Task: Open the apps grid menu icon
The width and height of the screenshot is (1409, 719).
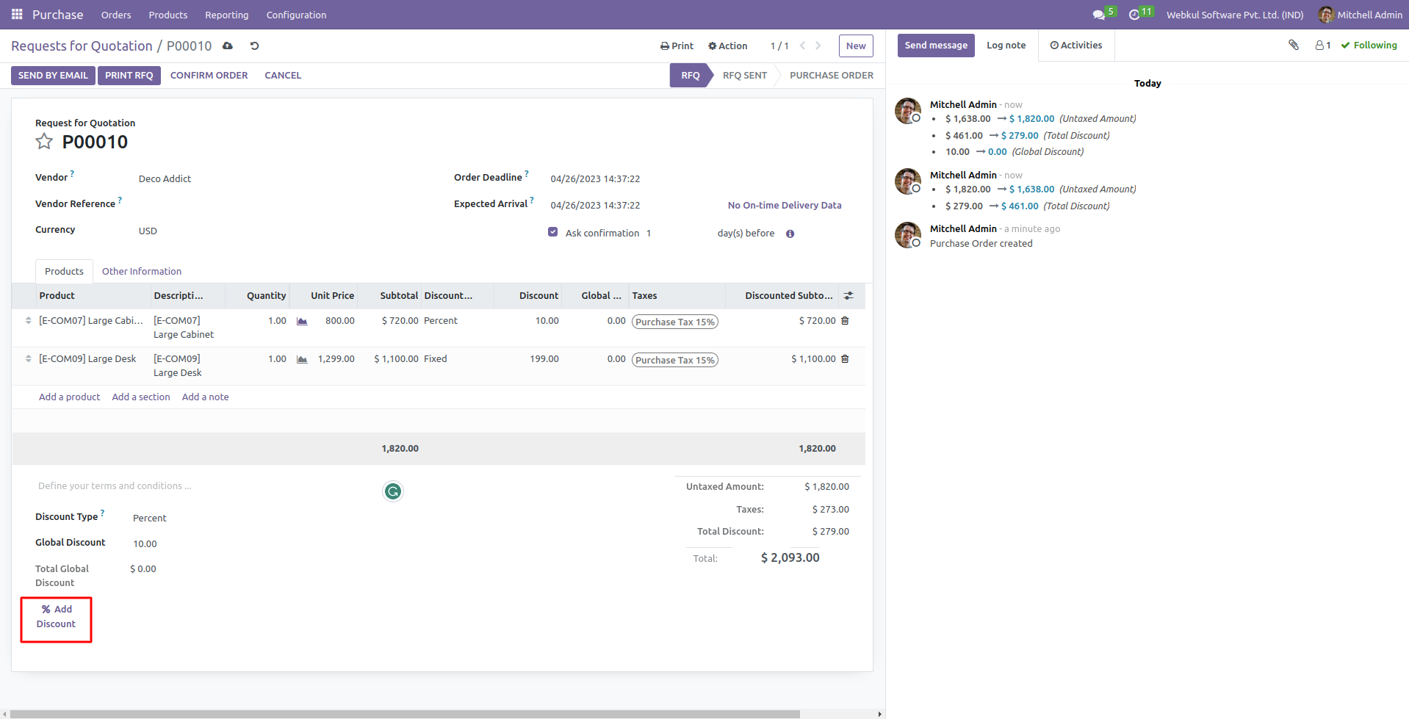Action: coord(17,15)
